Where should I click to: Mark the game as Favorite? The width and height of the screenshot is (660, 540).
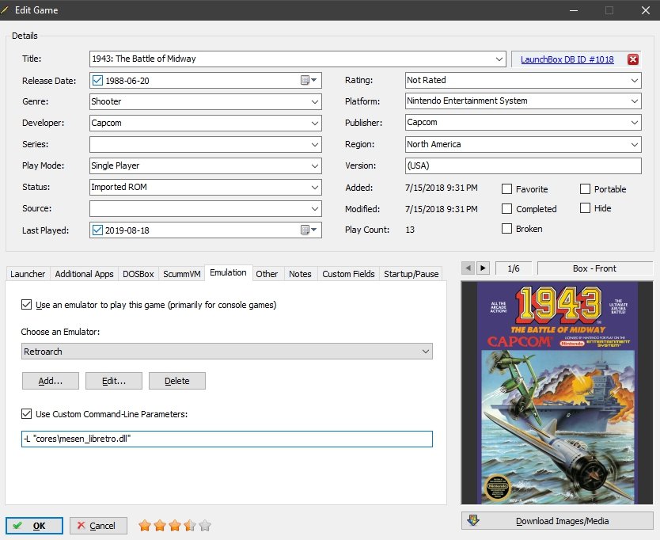(506, 189)
